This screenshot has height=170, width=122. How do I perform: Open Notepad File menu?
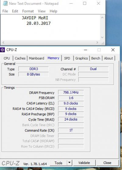5,11
